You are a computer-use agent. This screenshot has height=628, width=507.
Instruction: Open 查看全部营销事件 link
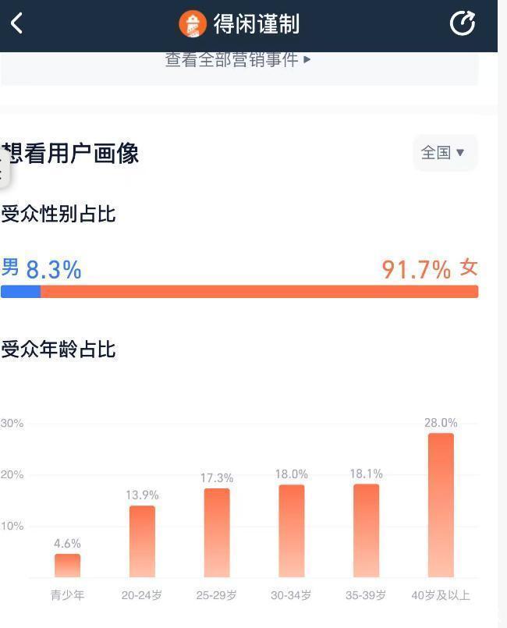click(232, 59)
